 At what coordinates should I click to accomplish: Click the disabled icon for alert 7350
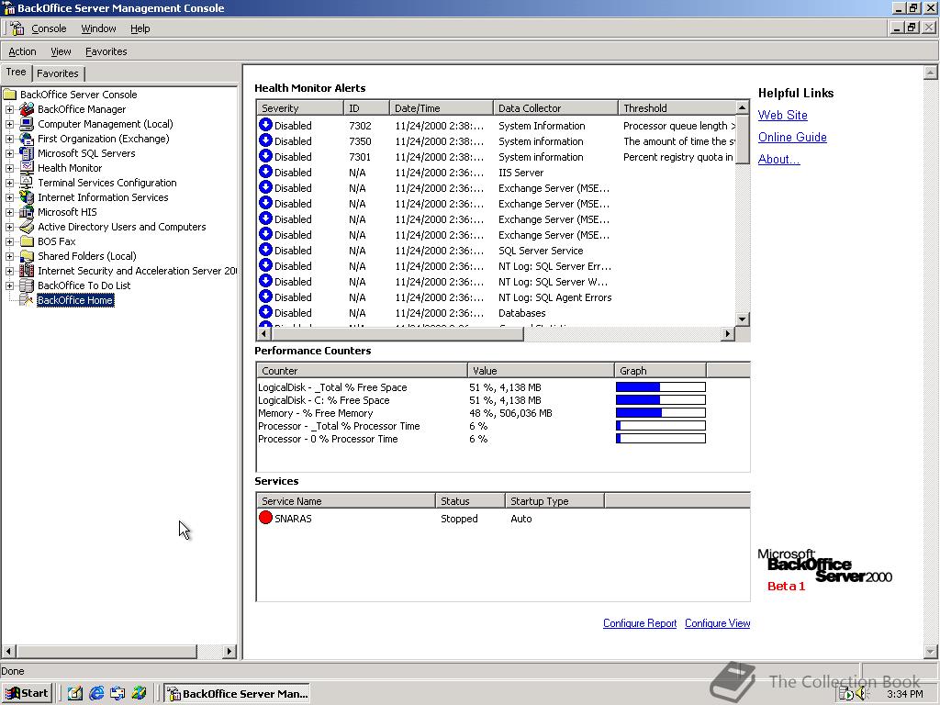coord(265,140)
